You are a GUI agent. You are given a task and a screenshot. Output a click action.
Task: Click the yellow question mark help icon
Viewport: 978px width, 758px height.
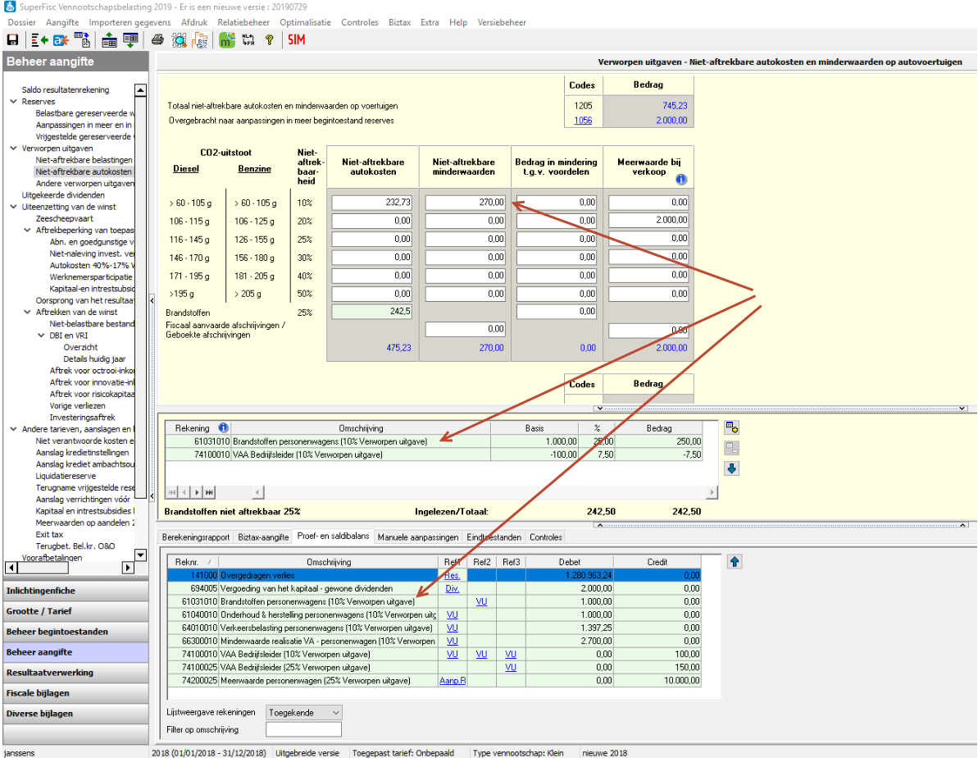[268, 39]
